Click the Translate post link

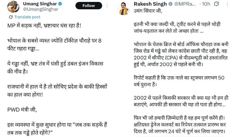[x=27, y=17]
